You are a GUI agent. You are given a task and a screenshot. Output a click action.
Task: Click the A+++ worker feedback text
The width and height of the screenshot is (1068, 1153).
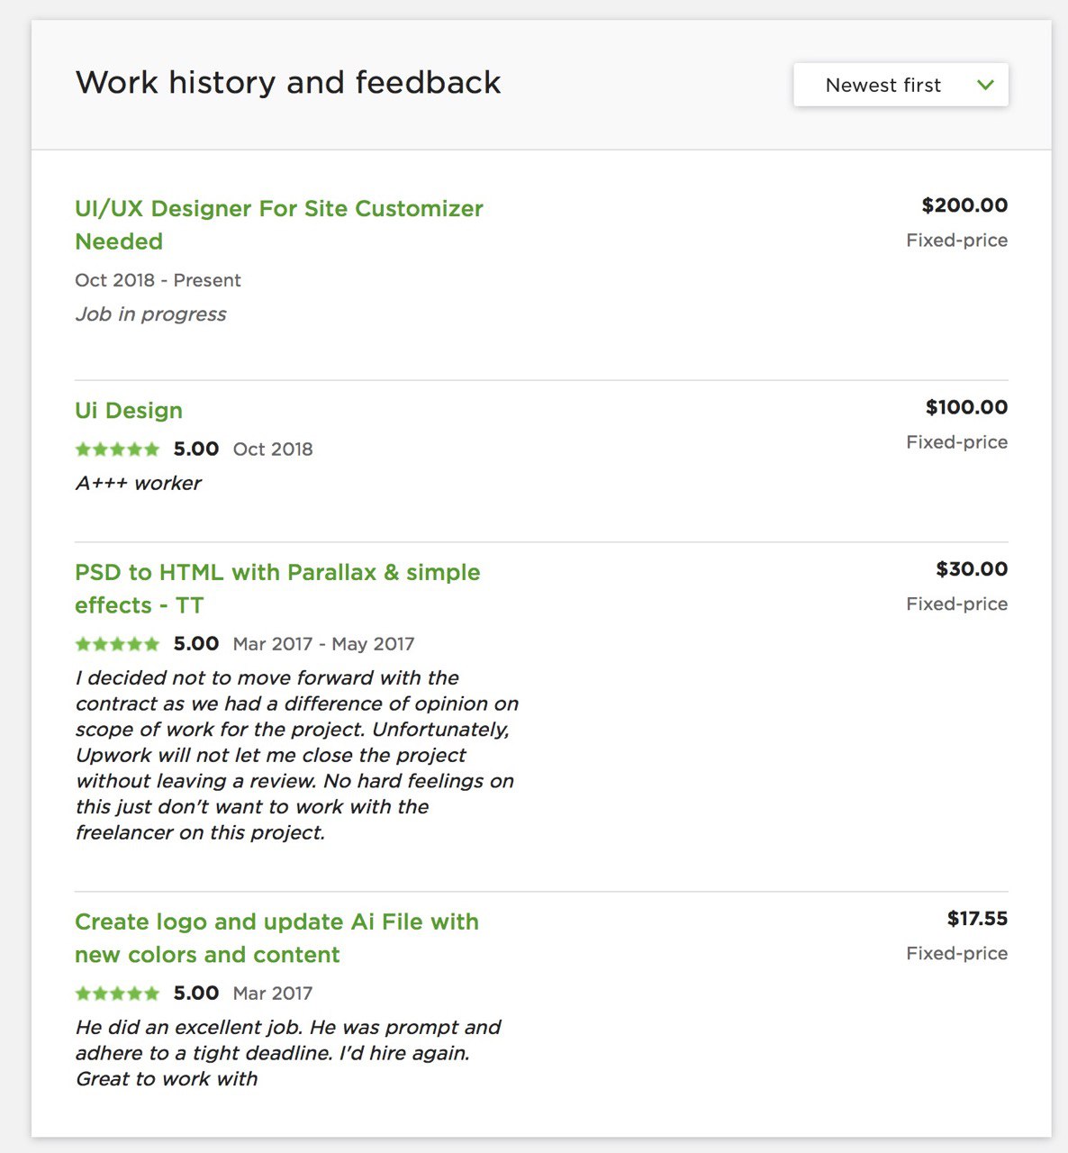coord(138,484)
